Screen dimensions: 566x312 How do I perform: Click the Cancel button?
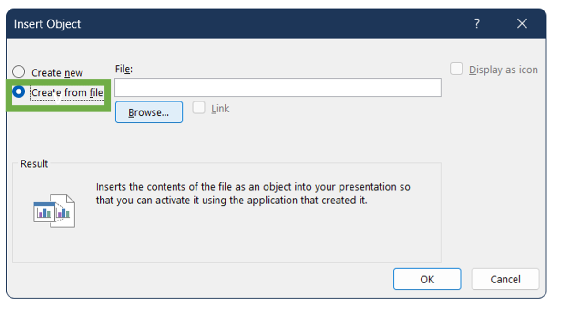(x=505, y=279)
